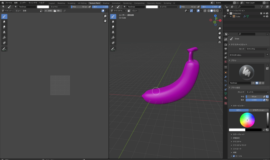Image resolution: width=270 pixels, height=160 pixels.
Task: Open the ファイル menu
Action: click(x=9, y=3)
